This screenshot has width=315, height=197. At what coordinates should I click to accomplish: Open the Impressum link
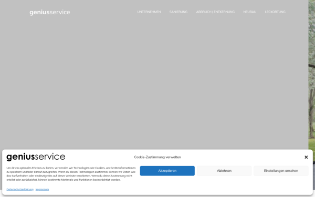(x=42, y=189)
